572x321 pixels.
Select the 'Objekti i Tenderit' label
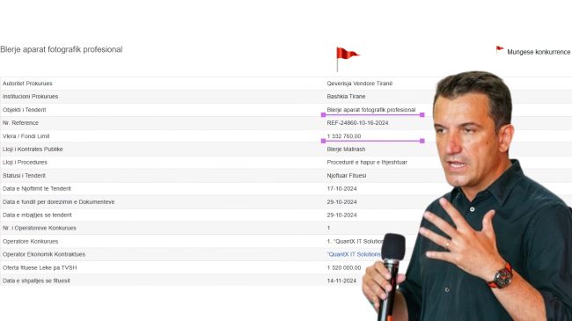click(24, 110)
